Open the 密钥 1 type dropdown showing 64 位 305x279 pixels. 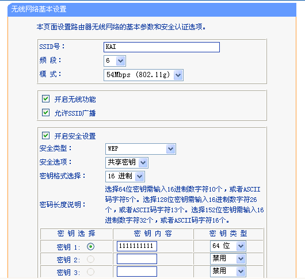228,246
